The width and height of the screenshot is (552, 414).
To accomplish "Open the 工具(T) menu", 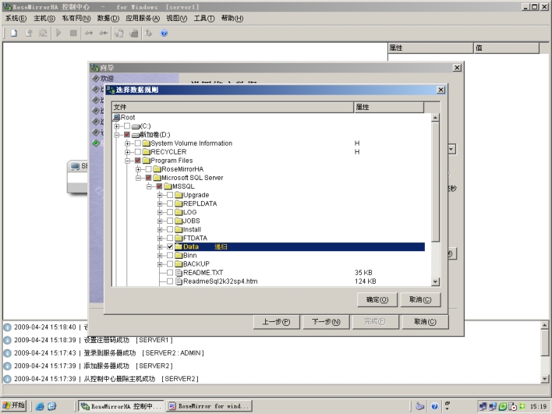I will pyautogui.click(x=204, y=18).
